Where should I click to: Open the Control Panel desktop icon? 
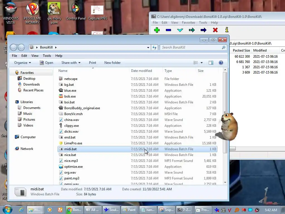pos(76,11)
